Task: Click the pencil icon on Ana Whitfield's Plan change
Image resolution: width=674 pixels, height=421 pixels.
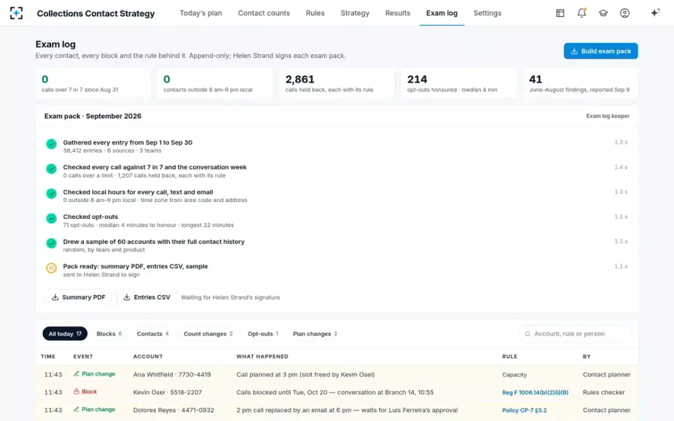Action: point(76,374)
